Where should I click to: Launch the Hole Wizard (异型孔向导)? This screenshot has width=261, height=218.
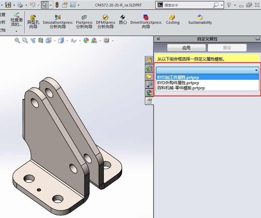tap(33, 22)
